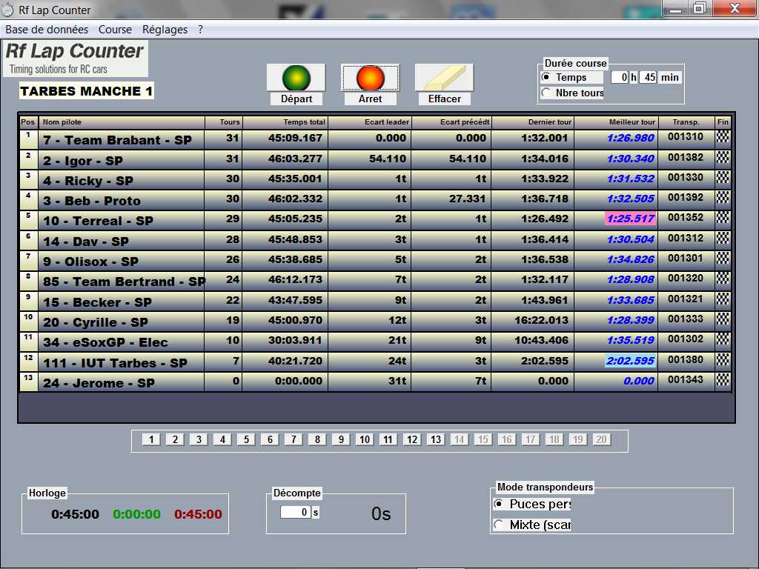Click the green Départ light icon
Viewport: 759px width, 569px height.
[x=296, y=78]
